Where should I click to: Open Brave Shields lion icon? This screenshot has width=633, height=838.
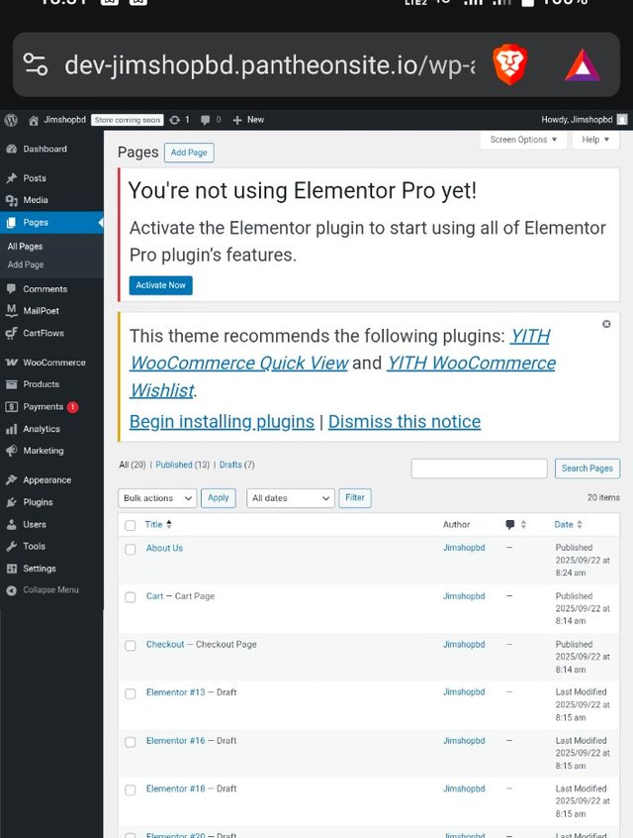pyautogui.click(x=510, y=65)
